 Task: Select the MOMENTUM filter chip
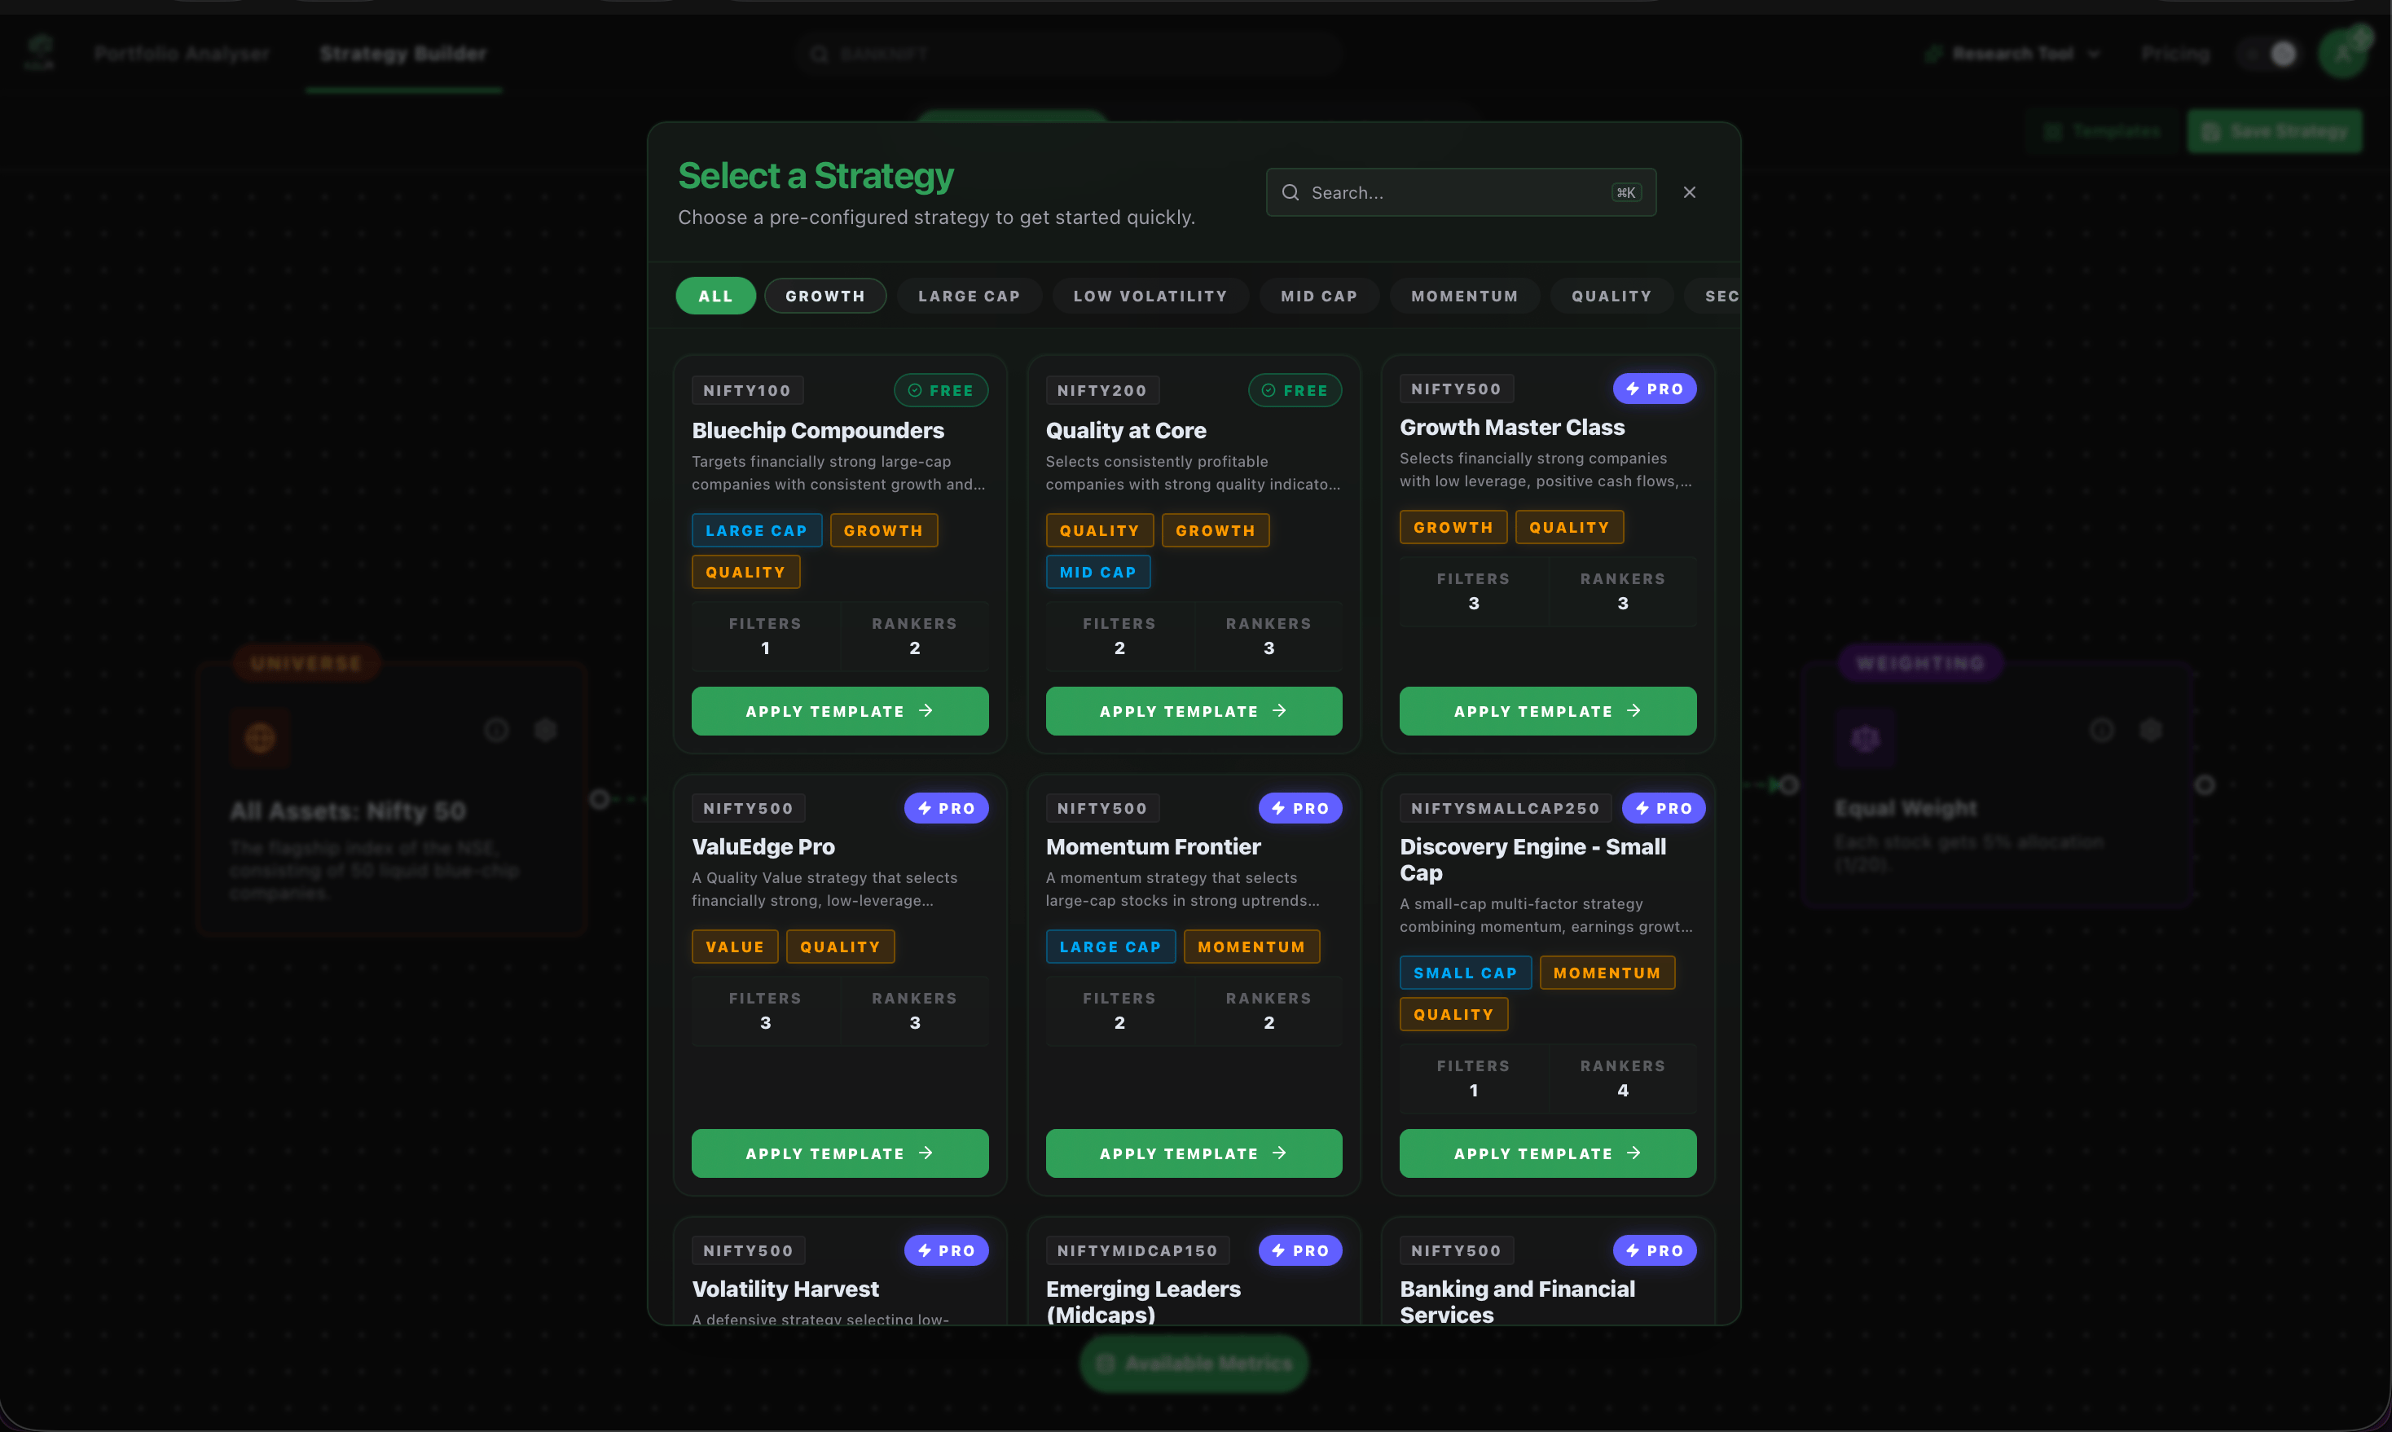(x=1464, y=297)
